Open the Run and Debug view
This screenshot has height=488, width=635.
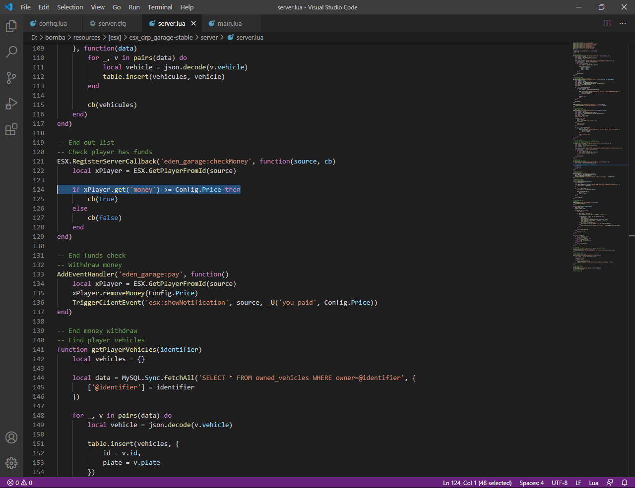(x=11, y=104)
